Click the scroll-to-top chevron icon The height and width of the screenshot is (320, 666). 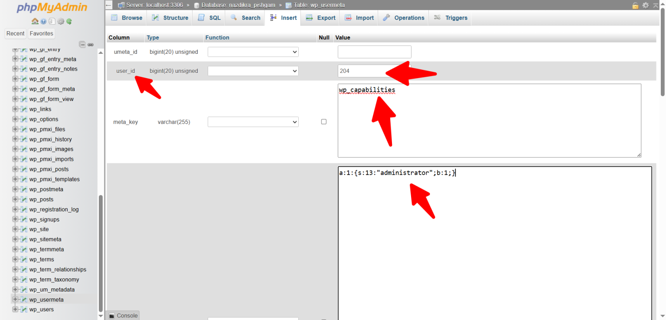[x=656, y=4]
